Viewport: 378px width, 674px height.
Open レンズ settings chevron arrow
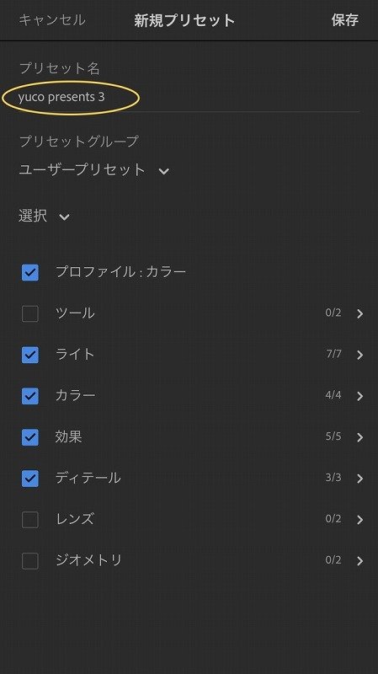pyautogui.click(x=360, y=520)
